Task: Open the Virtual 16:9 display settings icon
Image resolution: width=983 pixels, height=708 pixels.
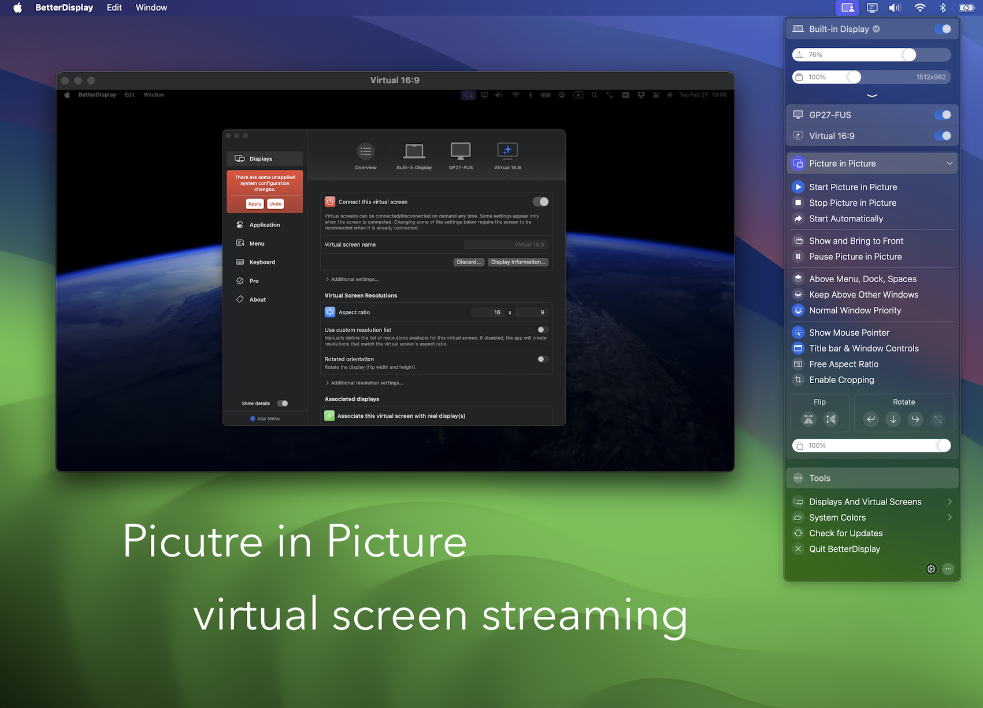Action: (x=507, y=151)
